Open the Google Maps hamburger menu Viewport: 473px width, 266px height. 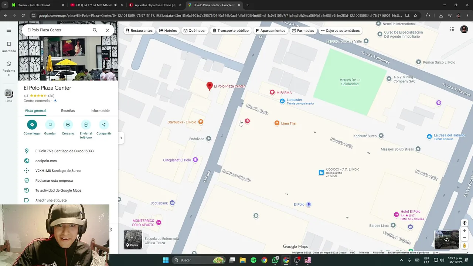pos(9,30)
